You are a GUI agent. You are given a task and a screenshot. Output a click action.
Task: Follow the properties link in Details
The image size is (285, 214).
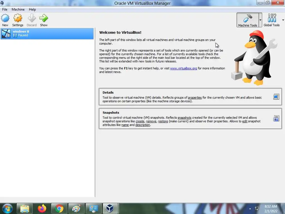point(195,98)
